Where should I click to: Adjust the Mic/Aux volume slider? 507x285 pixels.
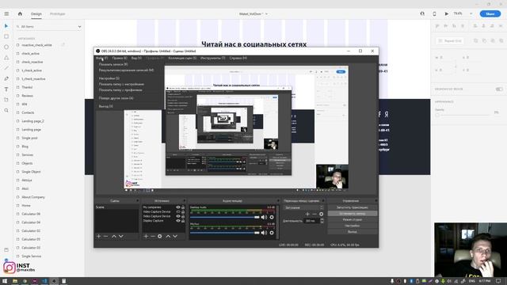coord(225,233)
